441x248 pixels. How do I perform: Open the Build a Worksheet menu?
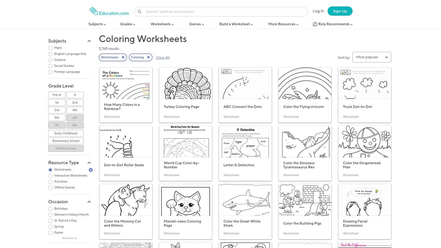[x=235, y=24]
